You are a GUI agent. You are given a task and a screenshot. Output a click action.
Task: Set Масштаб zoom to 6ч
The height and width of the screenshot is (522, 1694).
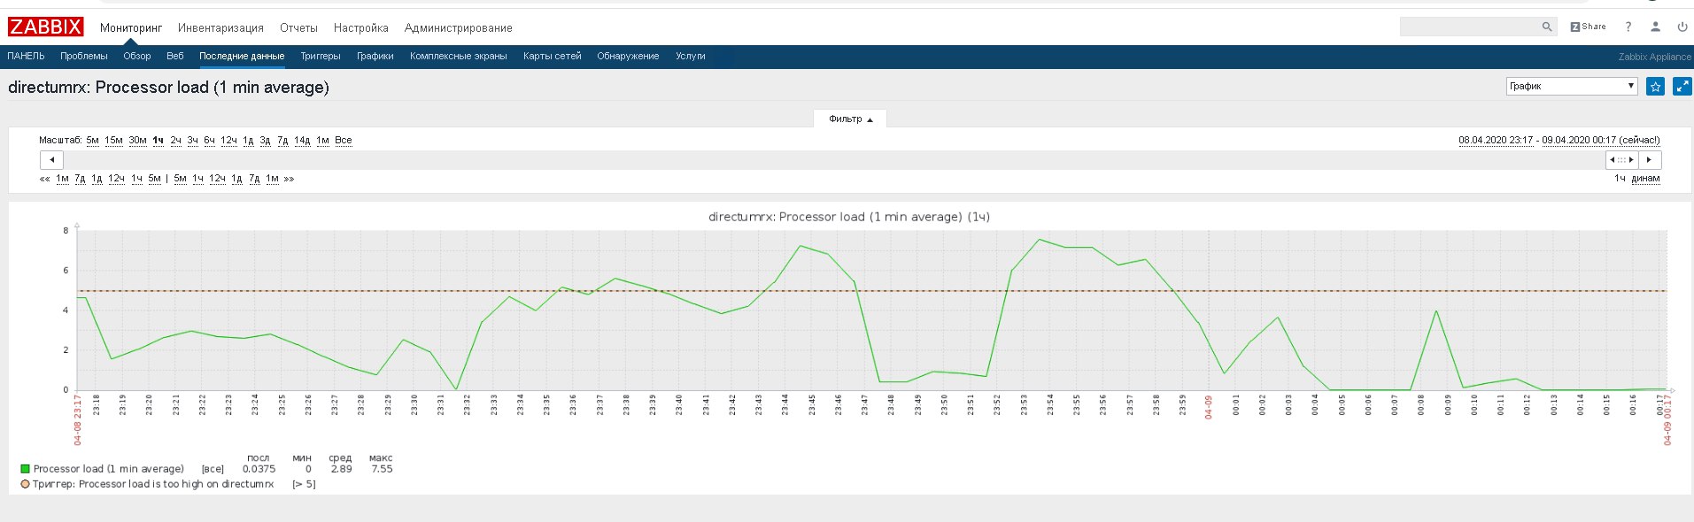pyautogui.click(x=210, y=141)
